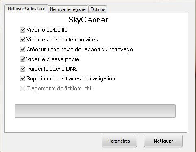Start cleaning with the Nettoyer button
The height and width of the screenshot is (152, 196).
(x=163, y=141)
